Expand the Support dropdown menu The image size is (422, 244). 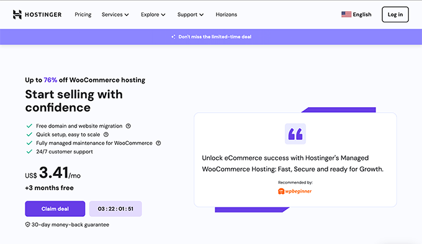(191, 14)
